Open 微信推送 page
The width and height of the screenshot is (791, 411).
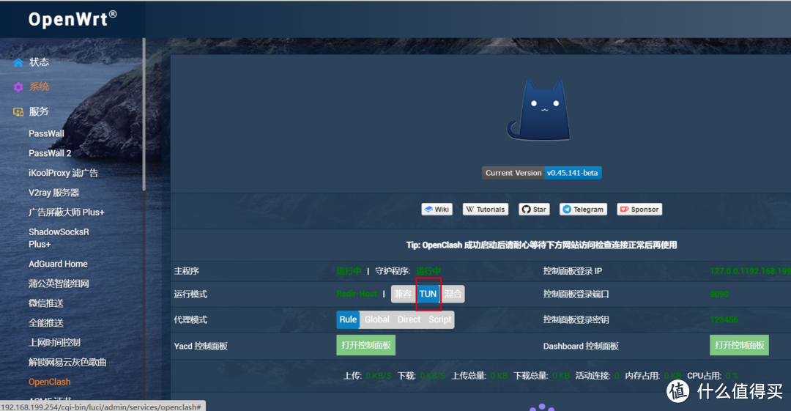click(46, 303)
